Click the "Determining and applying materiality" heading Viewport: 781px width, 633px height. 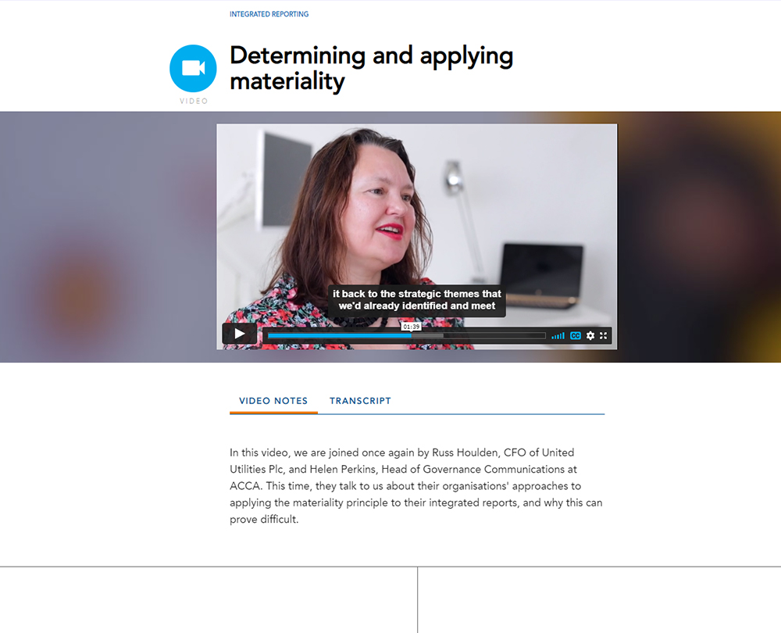(x=371, y=68)
